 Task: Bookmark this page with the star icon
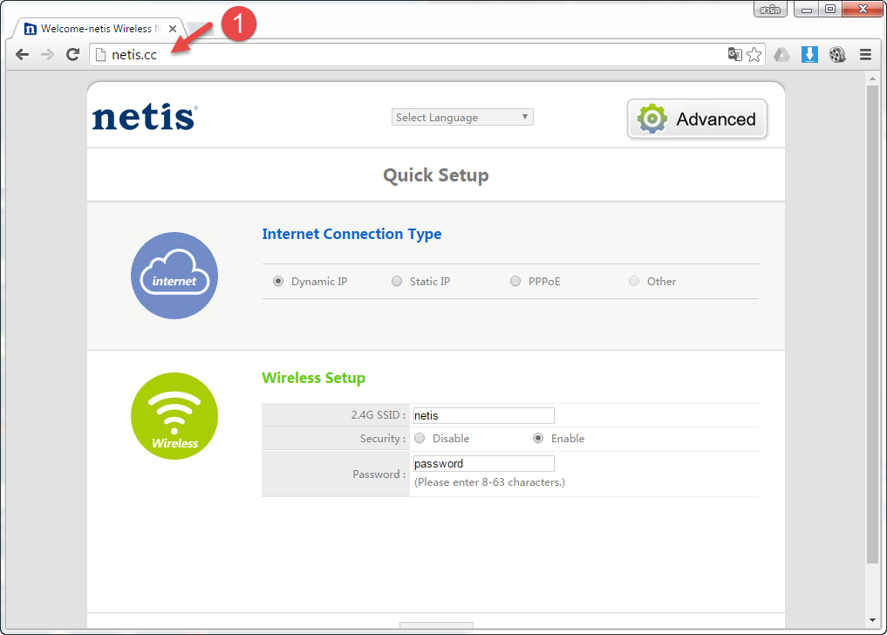[754, 54]
